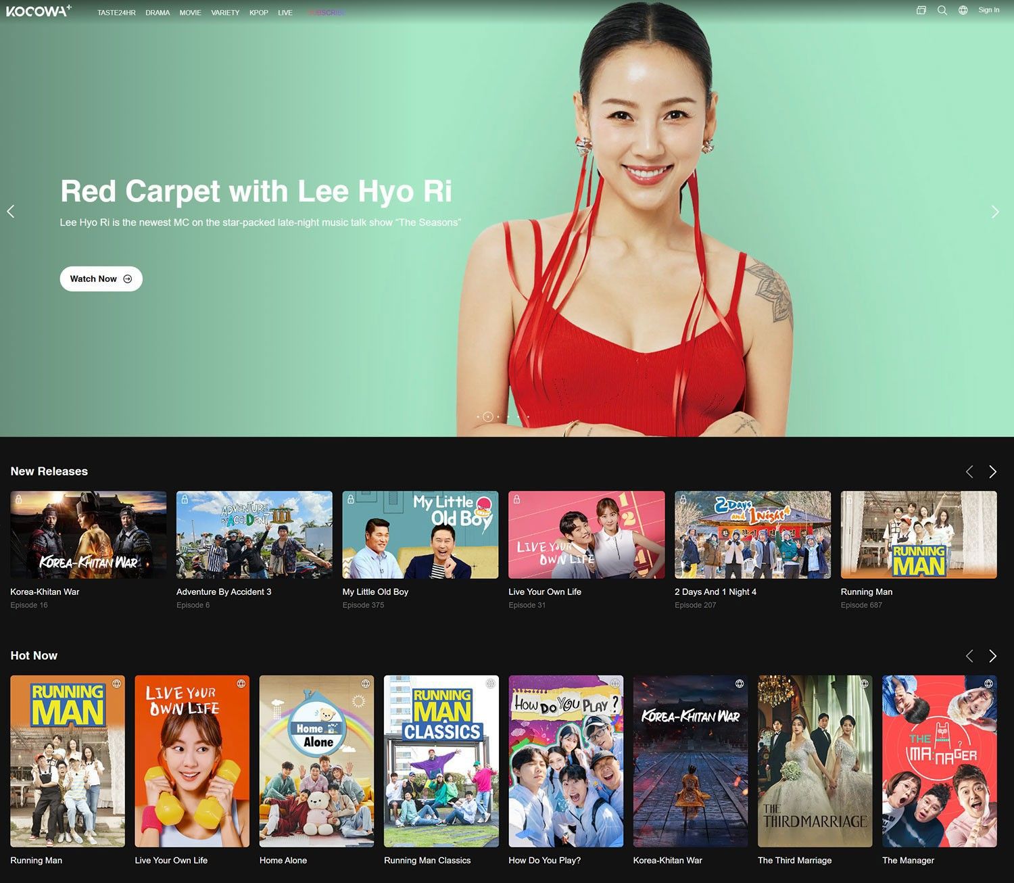1014x883 pixels.
Task: Select the first carousel pagination dot
Action: 478,416
